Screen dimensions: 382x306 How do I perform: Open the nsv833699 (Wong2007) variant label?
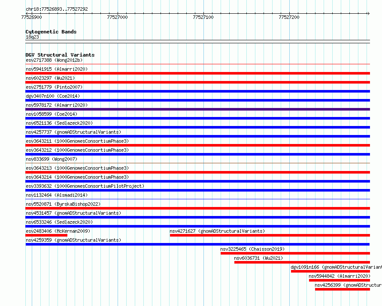[x=52, y=159]
